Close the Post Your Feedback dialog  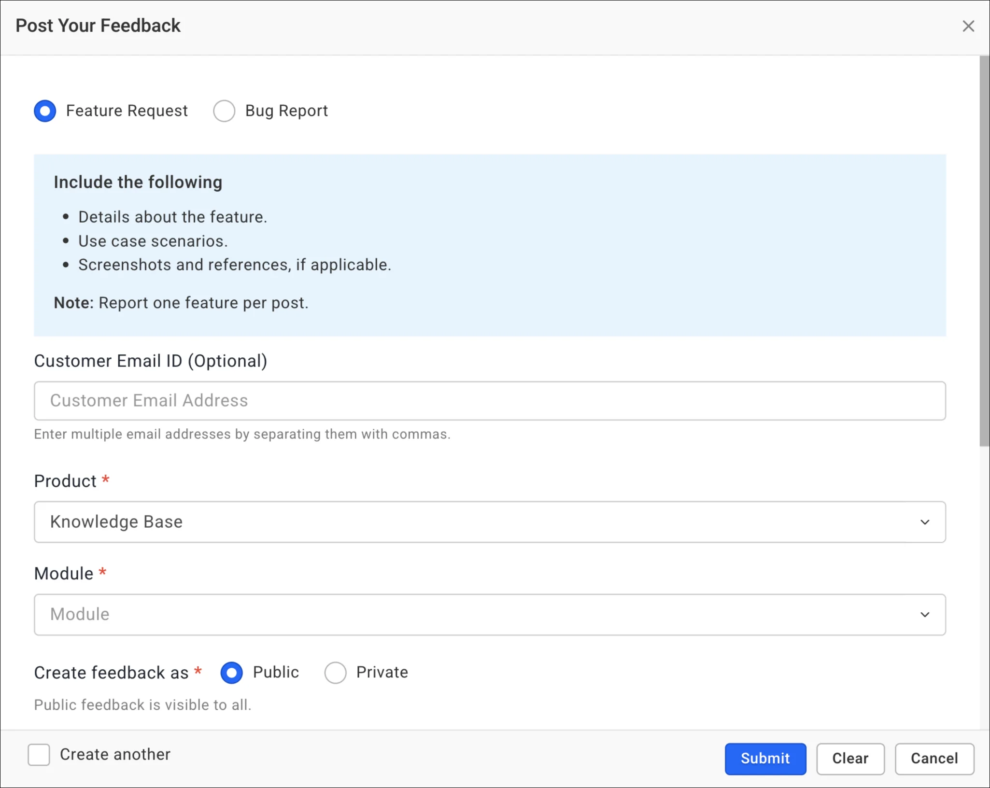968,26
